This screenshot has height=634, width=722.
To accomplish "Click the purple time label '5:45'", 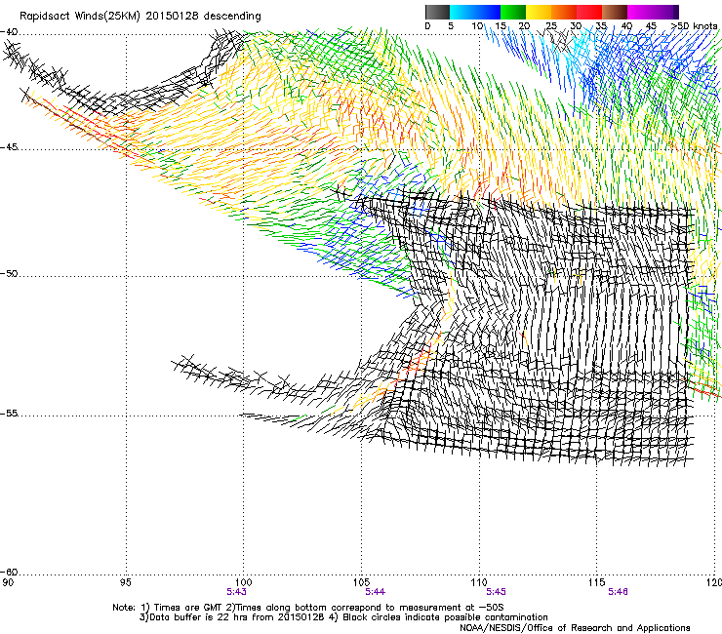I will coord(496,592).
